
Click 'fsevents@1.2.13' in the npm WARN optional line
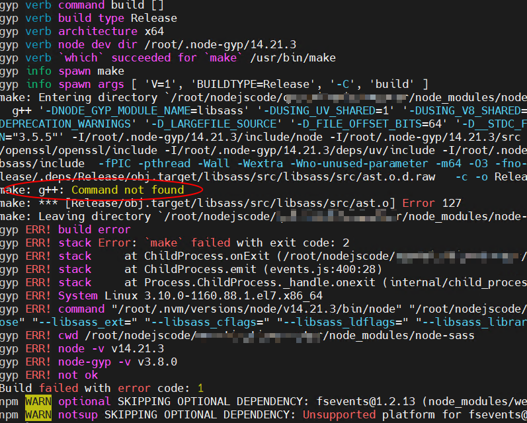366,401
